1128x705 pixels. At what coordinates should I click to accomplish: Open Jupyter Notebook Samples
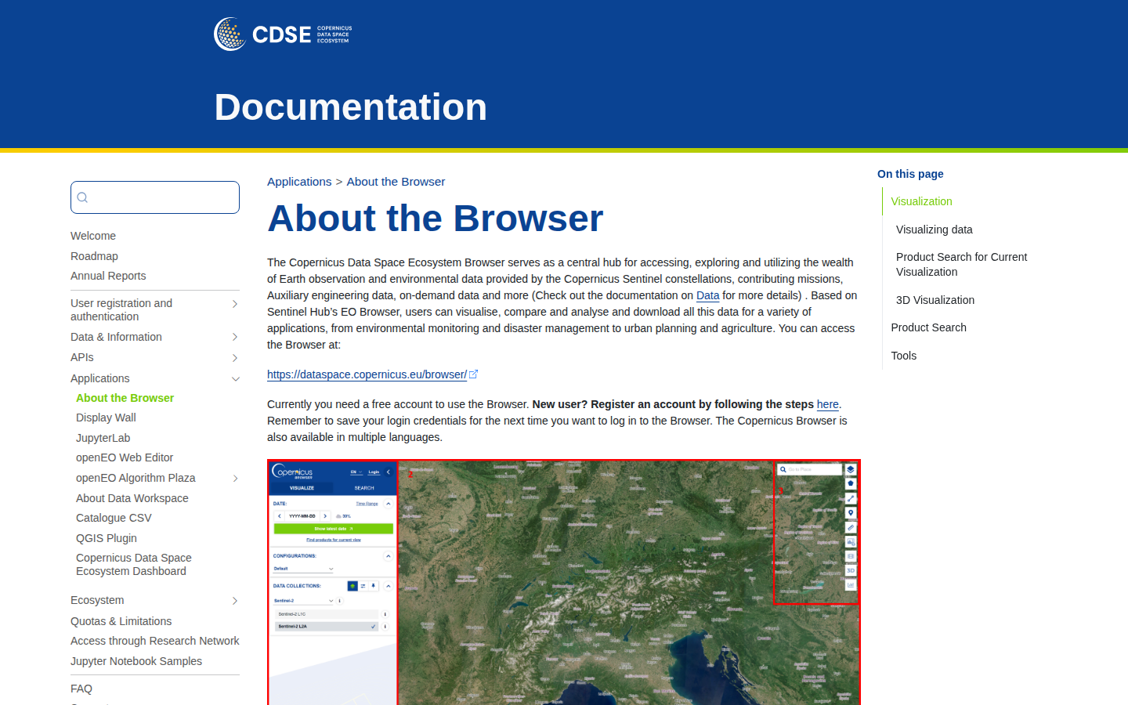[136, 661]
